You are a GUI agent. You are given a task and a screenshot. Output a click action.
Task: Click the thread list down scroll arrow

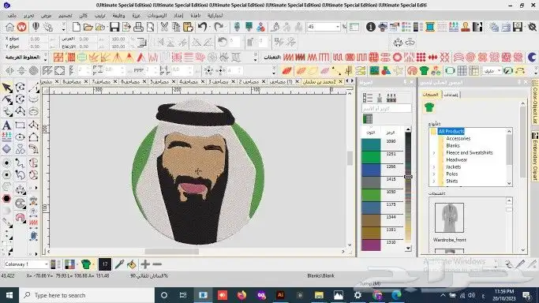click(408, 248)
